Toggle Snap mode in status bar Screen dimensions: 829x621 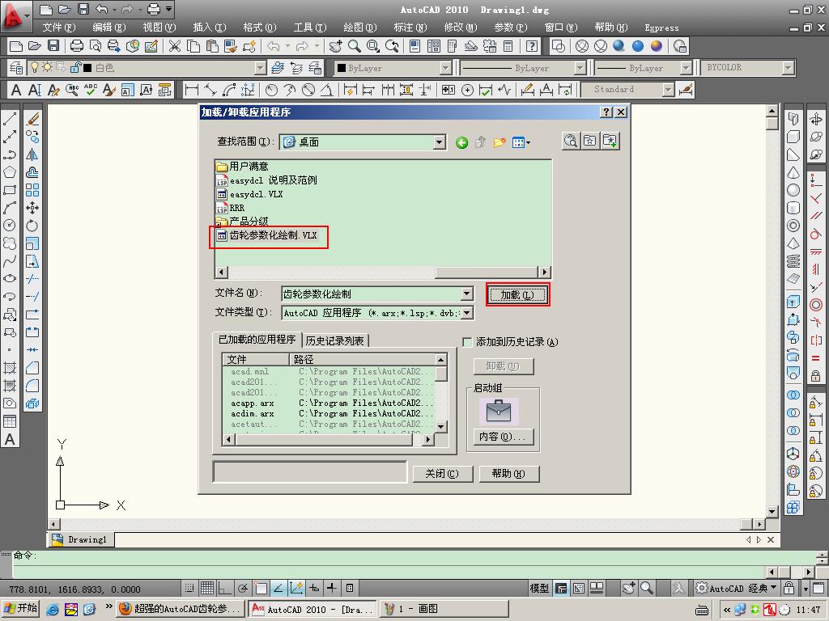(x=189, y=588)
